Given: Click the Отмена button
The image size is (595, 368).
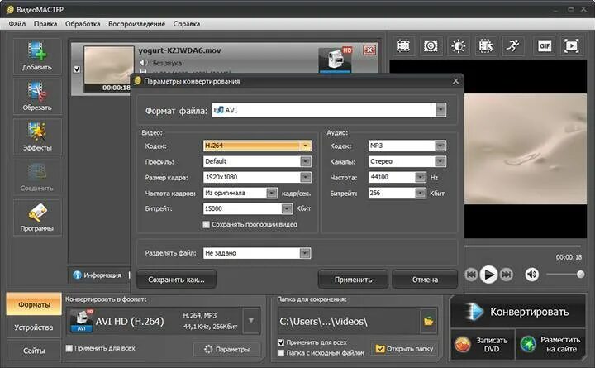Looking at the screenshot, I should pos(425,280).
